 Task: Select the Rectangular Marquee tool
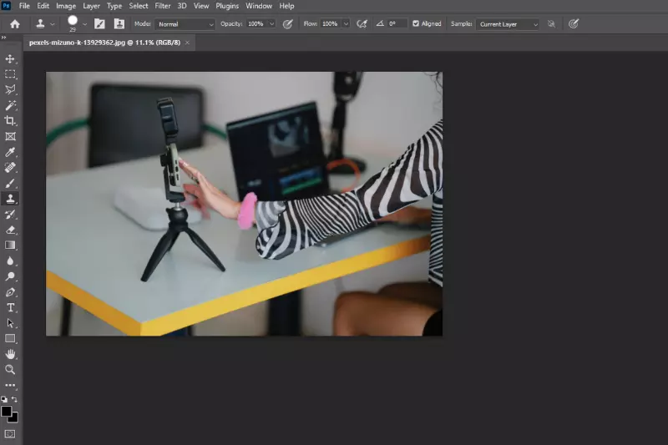[10, 74]
